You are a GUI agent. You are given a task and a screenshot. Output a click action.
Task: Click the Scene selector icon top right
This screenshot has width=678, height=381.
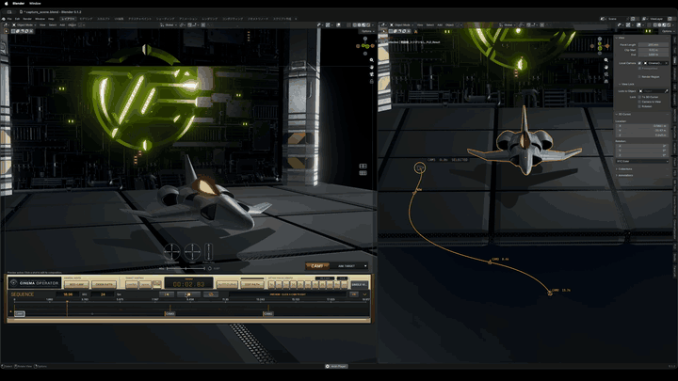point(604,19)
